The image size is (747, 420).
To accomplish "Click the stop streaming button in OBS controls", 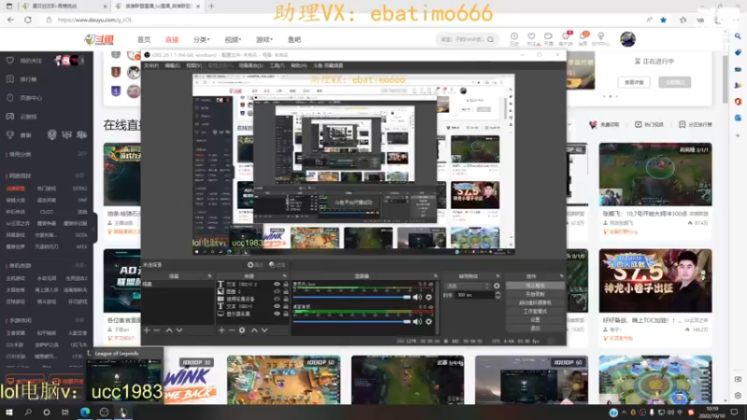I will coord(535,286).
